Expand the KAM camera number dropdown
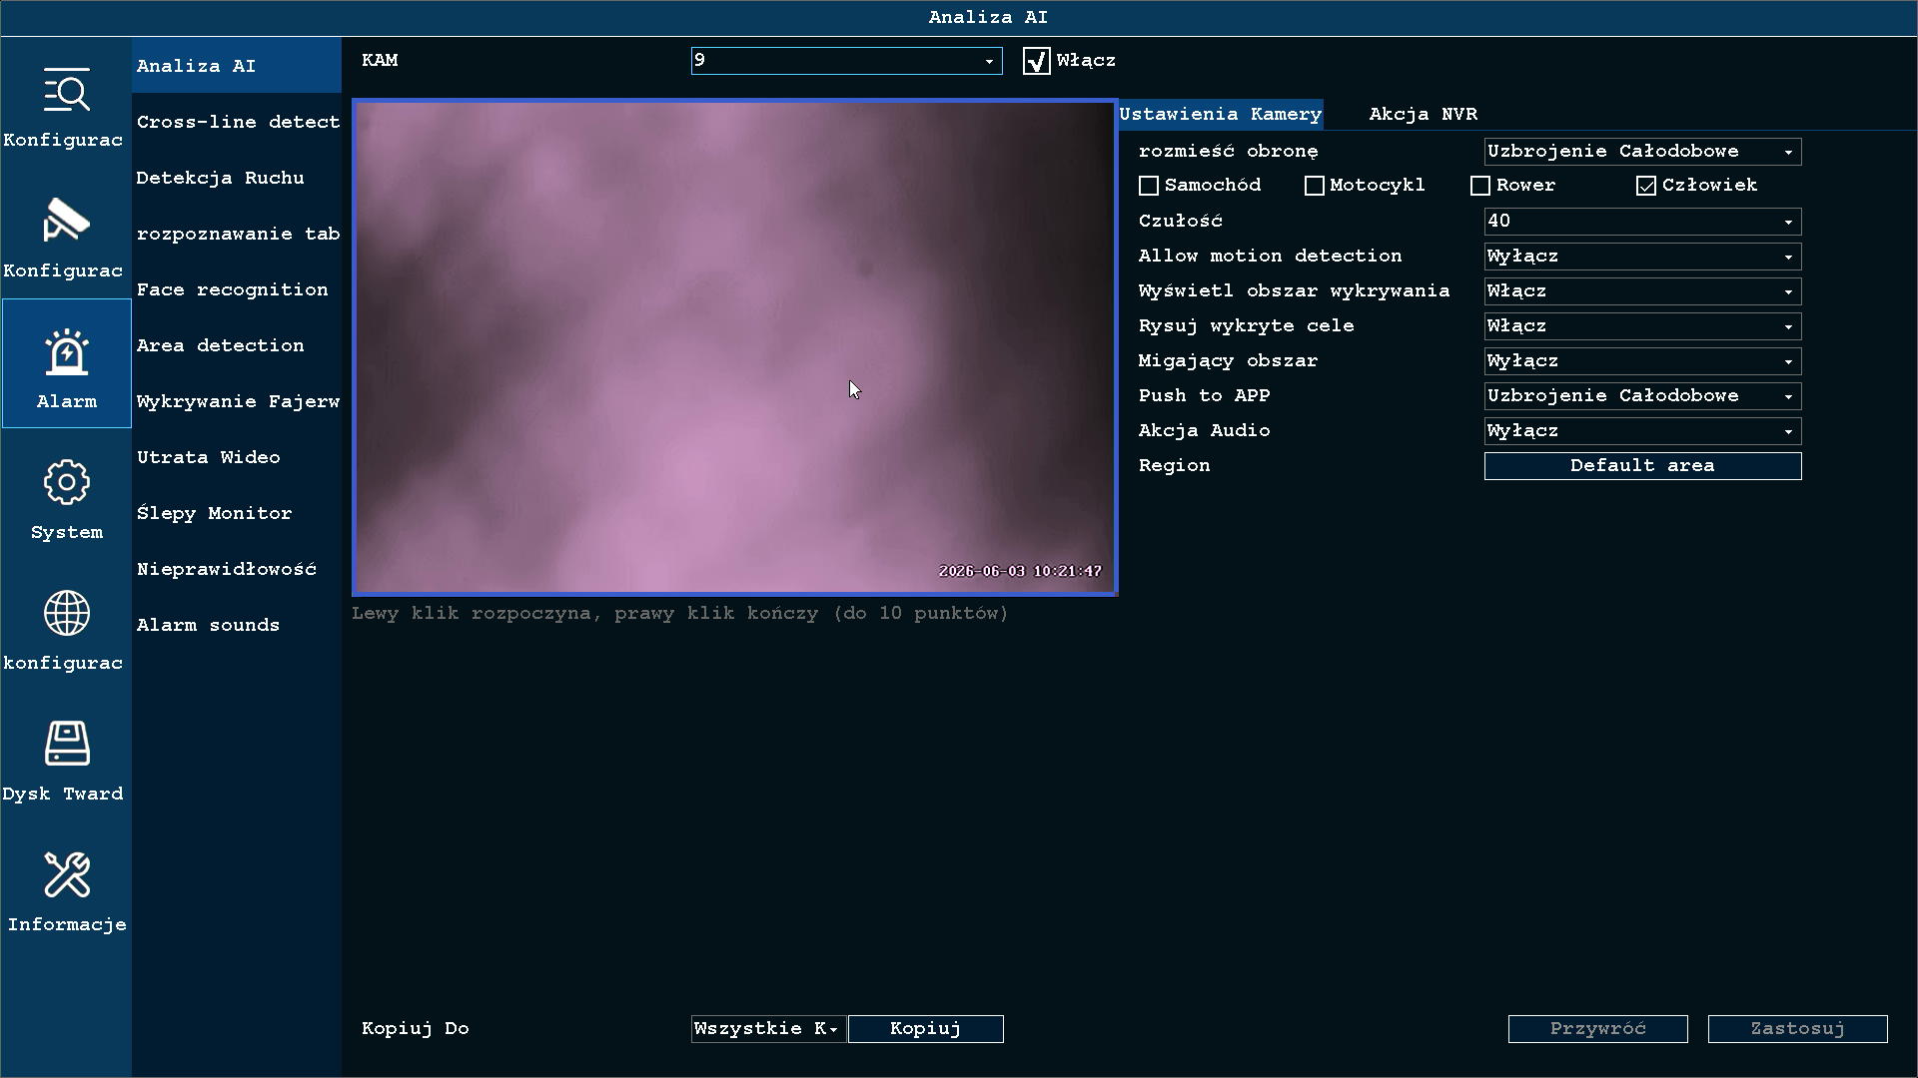 (x=846, y=61)
